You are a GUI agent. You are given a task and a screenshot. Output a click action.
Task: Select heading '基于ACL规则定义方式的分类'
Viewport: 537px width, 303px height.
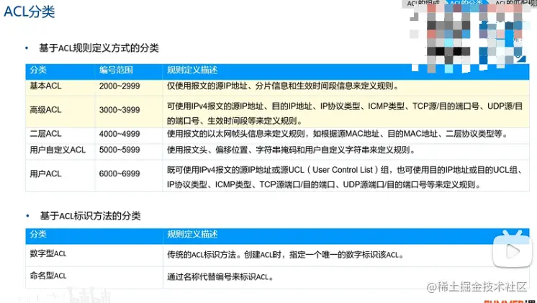(99, 48)
